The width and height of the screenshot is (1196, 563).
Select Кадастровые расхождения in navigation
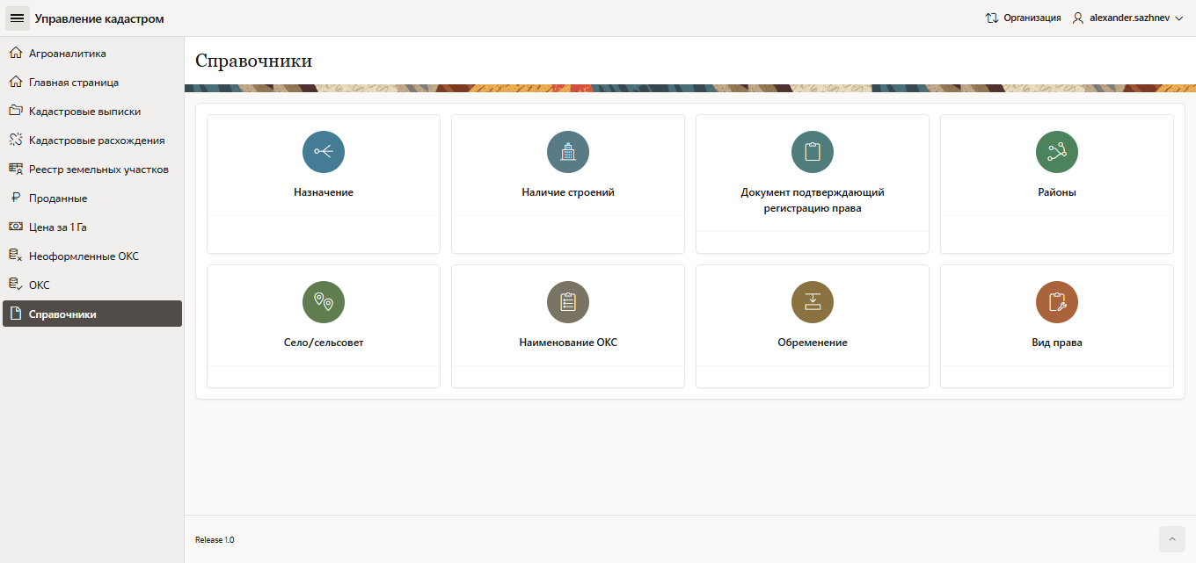coord(96,141)
